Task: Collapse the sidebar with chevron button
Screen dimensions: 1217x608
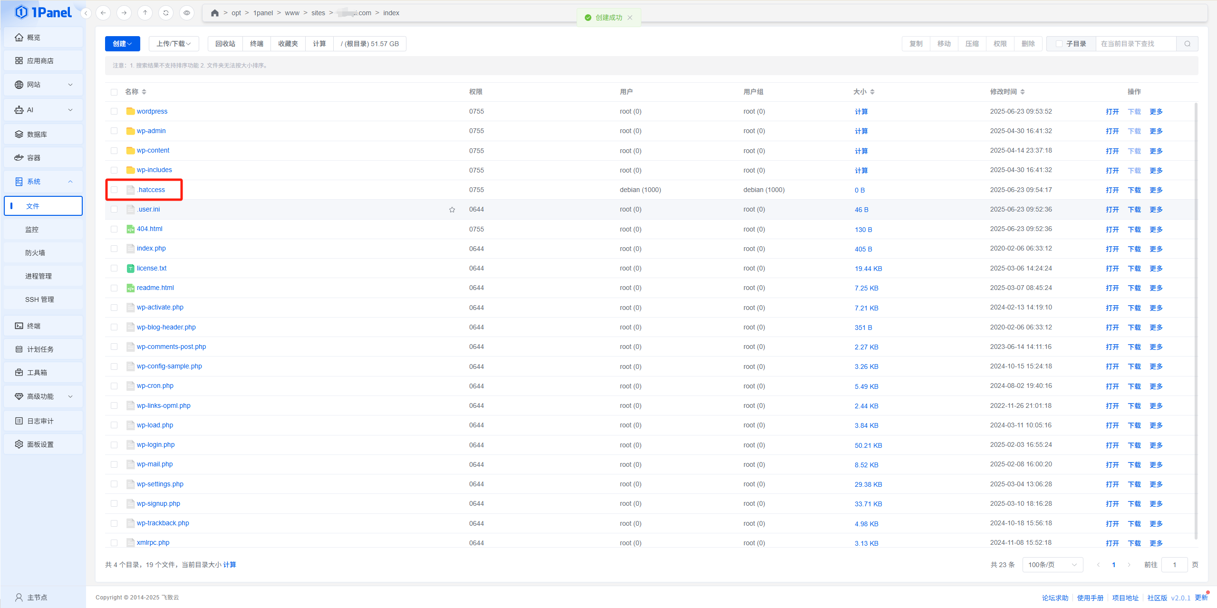Action: [x=86, y=13]
